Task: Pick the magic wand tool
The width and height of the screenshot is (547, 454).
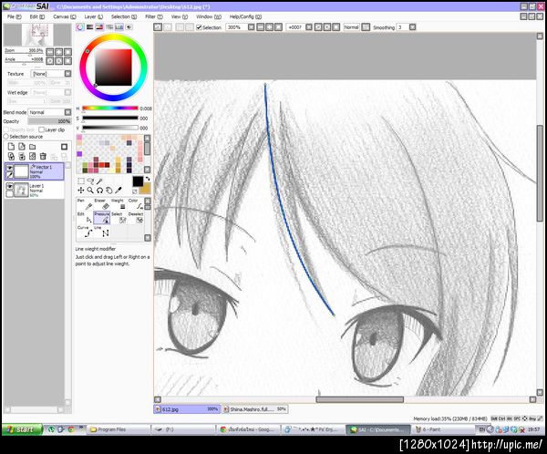Action: click(x=99, y=181)
